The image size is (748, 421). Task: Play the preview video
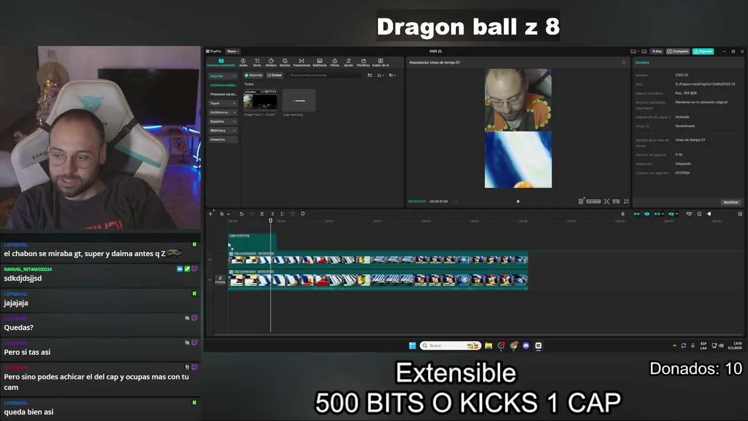tap(518, 201)
